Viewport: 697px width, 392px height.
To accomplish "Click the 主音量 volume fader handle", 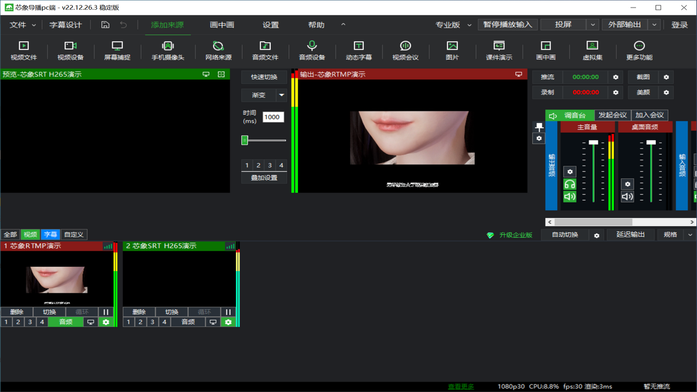I will [x=593, y=142].
